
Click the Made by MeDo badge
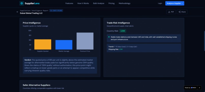191,88
